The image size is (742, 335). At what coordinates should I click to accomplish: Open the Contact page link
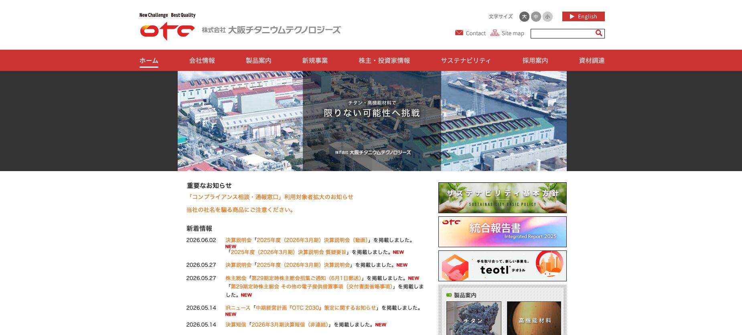pyautogui.click(x=476, y=33)
